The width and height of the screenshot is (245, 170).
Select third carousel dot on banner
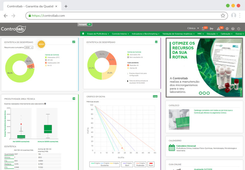point(208,93)
